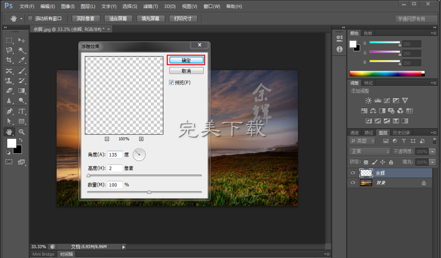Click the 数量(M) amount slider handle

pyautogui.click(x=149, y=192)
